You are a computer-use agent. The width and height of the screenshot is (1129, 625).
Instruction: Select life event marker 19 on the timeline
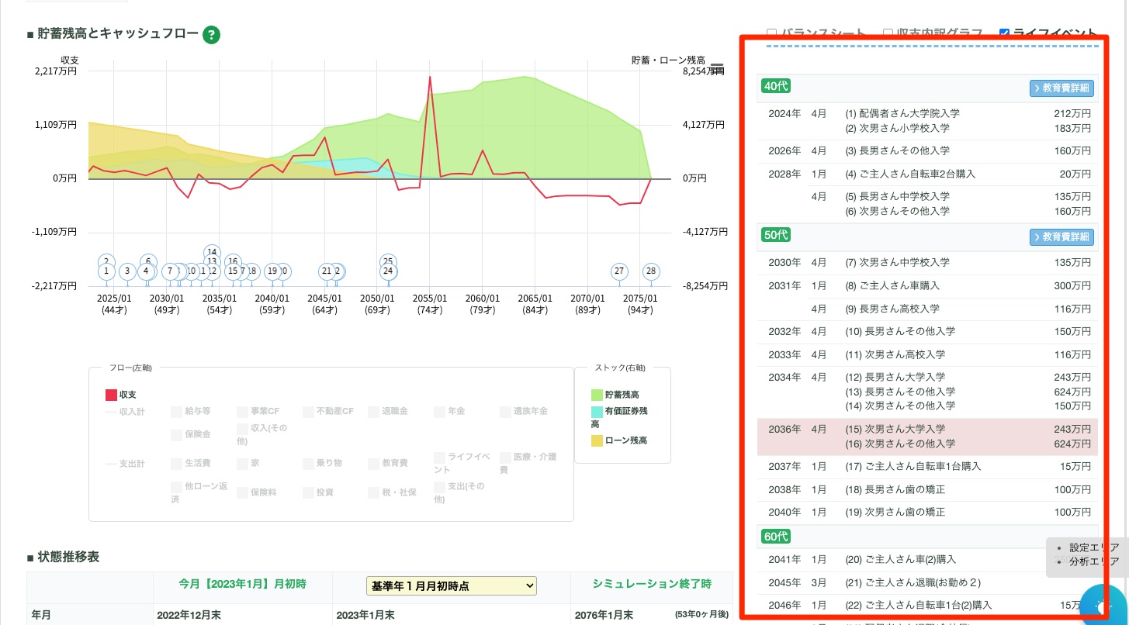coord(272,271)
